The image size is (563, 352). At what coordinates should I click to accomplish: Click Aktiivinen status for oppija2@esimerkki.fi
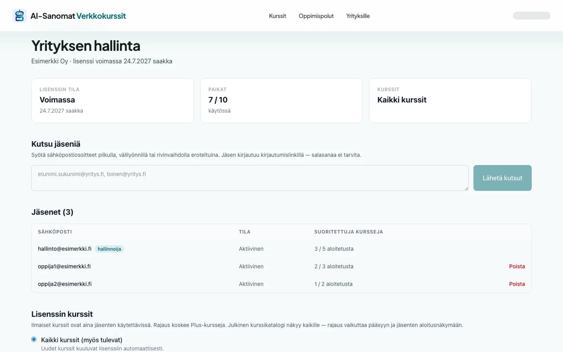point(251,284)
